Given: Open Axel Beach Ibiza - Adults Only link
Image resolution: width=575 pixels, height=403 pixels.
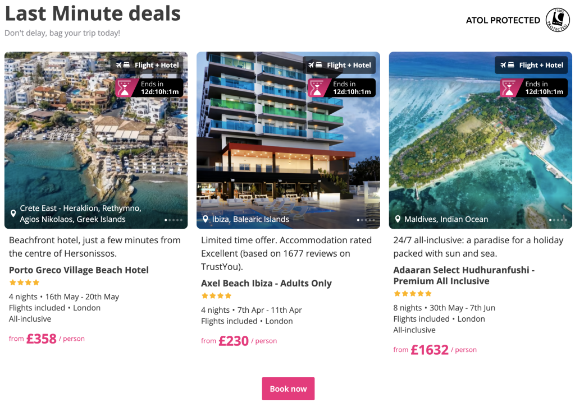Looking at the screenshot, I should pos(266,283).
